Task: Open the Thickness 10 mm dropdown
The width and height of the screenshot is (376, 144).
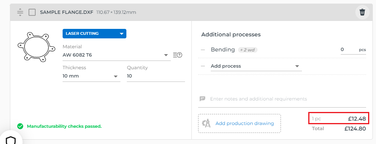Action: pyautogui.click(x=92, y=76)
